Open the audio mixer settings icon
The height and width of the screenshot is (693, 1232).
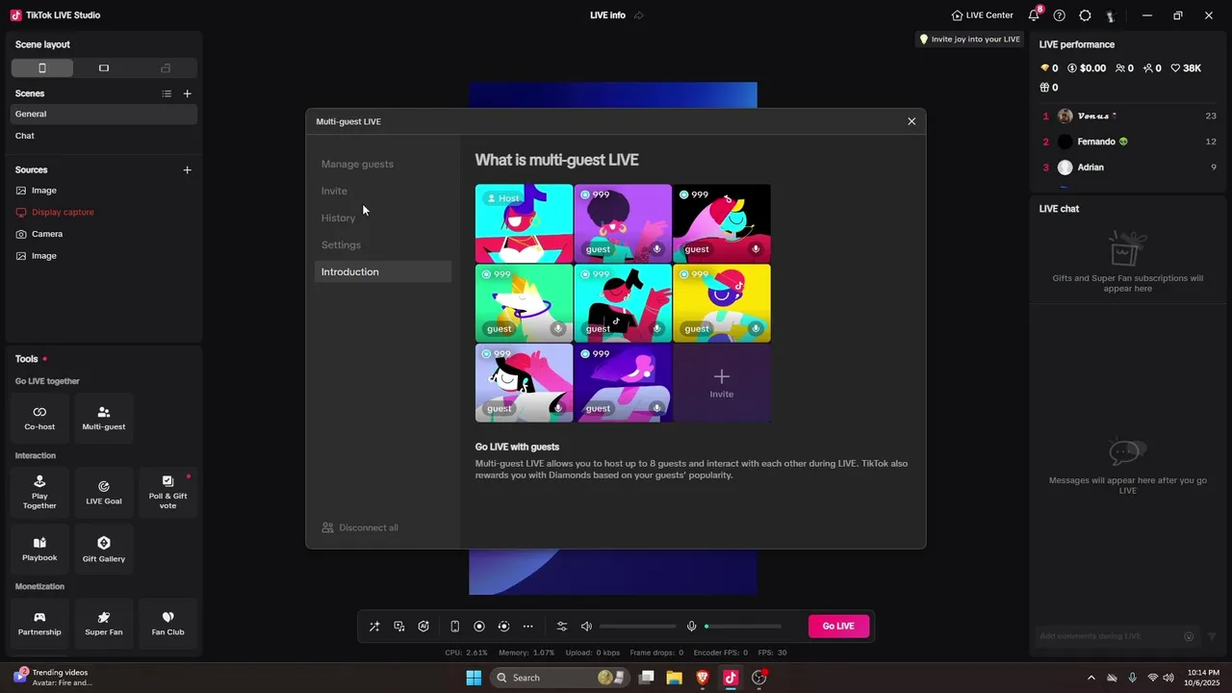point(562,627)
